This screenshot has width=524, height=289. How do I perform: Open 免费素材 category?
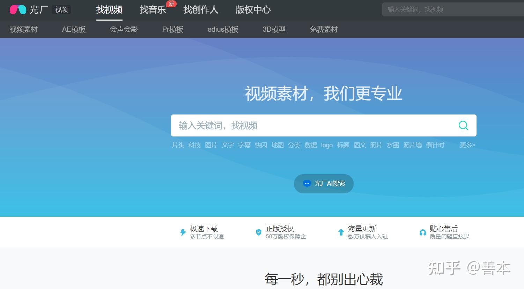pyautogui.click(x=324, y=29)
